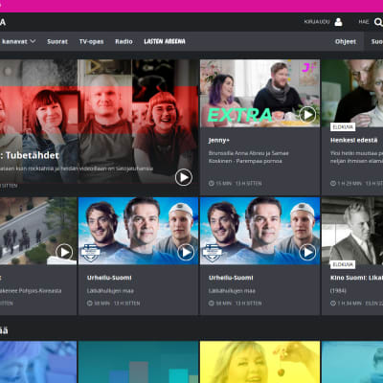Click clock icon on Kino Suomi card
This screenshot has height=383, width=383.
pos(333,304)
